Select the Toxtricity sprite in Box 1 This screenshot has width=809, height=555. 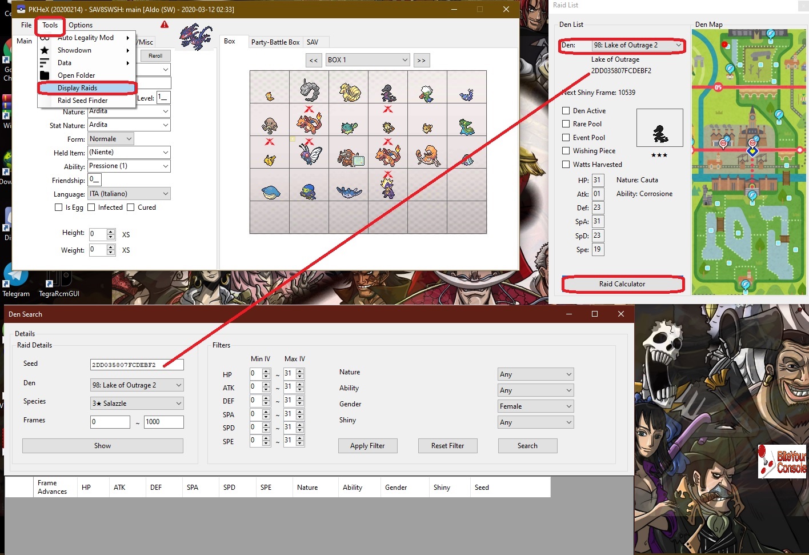(388, 187)
